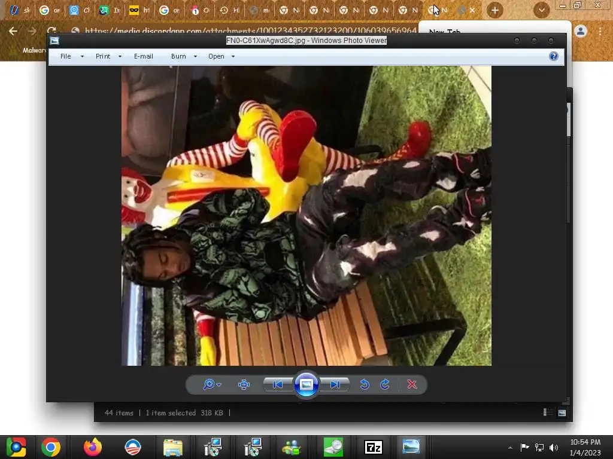613x459 pixels.
Task: Click the network tray icon
Action: tap(539, 447)
